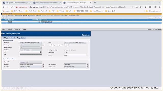The height and width of the screenshot is (91, 163).
Task: Open the Linux Stuff bookmark folder
Action: point(110,11)
